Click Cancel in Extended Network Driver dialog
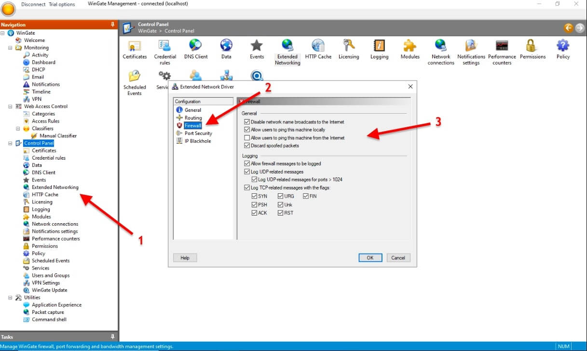The image size is (587, 351). (x=398, y=257)
